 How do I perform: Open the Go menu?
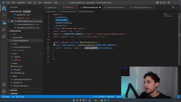click(x=35, y=3)
